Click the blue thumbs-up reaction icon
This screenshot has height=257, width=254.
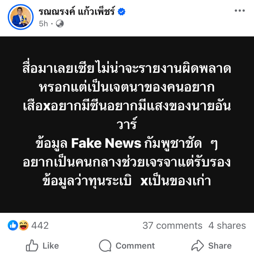pos(13,225)
